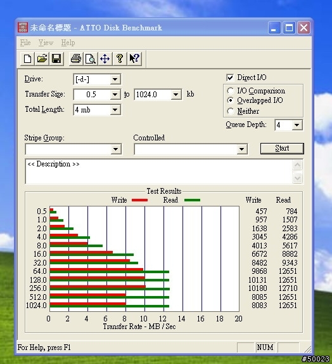Select the Neither radio button
Screen dimensions: 332x364
click(231, 111)
